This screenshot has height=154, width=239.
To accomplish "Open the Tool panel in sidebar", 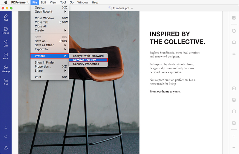I will 6,82.
